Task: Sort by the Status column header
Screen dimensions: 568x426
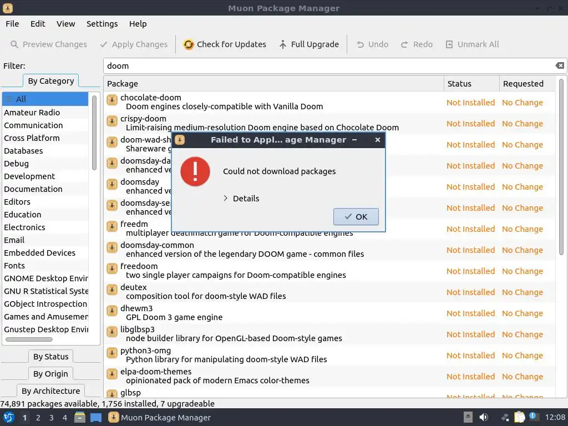Action: click(x=471, y=84)
